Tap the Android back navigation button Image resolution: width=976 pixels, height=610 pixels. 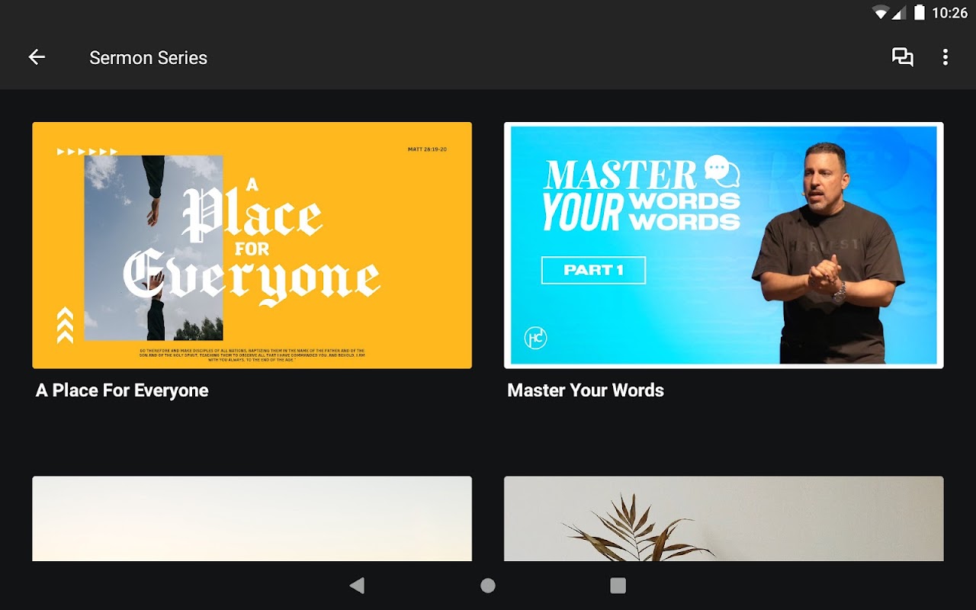357,585
